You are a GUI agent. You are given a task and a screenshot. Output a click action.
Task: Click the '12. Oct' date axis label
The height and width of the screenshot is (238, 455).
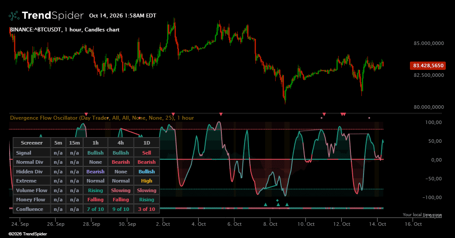coord(342,224)
